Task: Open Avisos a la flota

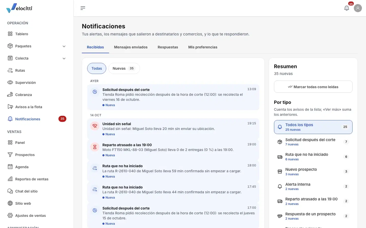Action: coord(37,107)
